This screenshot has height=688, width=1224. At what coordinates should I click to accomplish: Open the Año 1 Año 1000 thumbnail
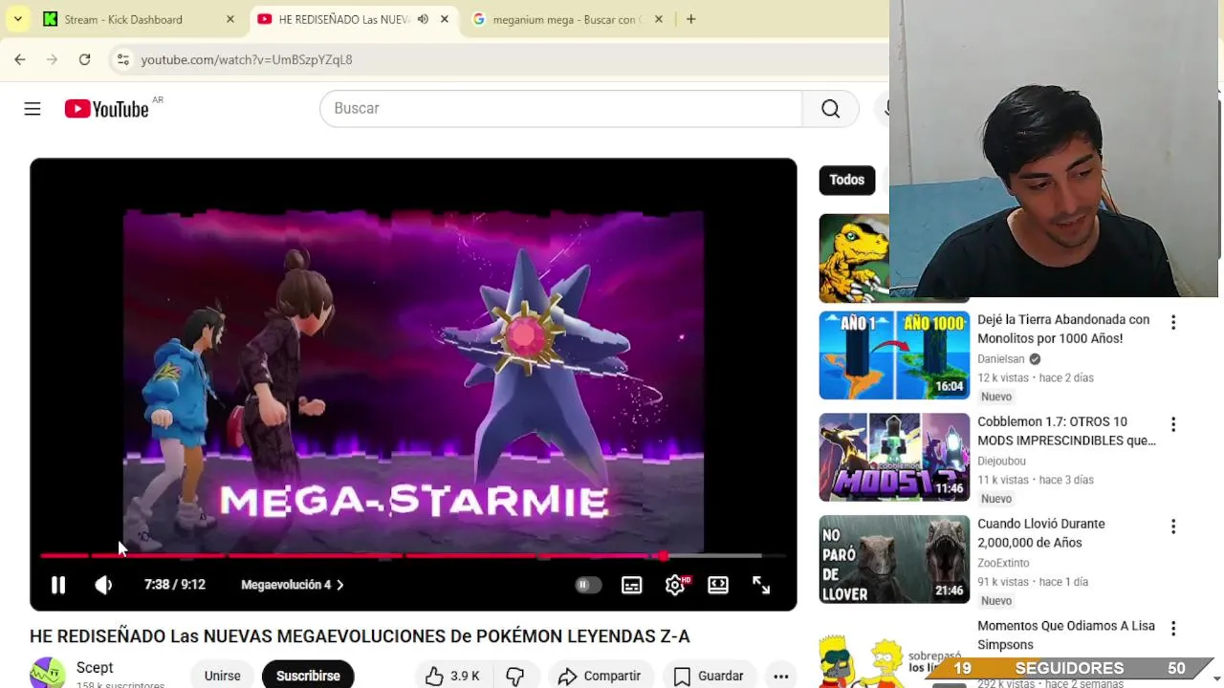[894, 355]
